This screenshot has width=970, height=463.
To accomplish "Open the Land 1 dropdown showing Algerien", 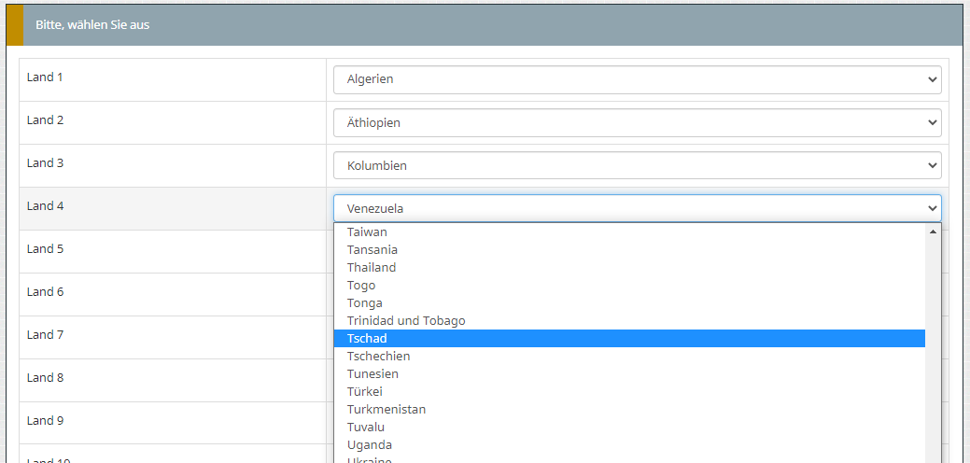I will point(637,80).
